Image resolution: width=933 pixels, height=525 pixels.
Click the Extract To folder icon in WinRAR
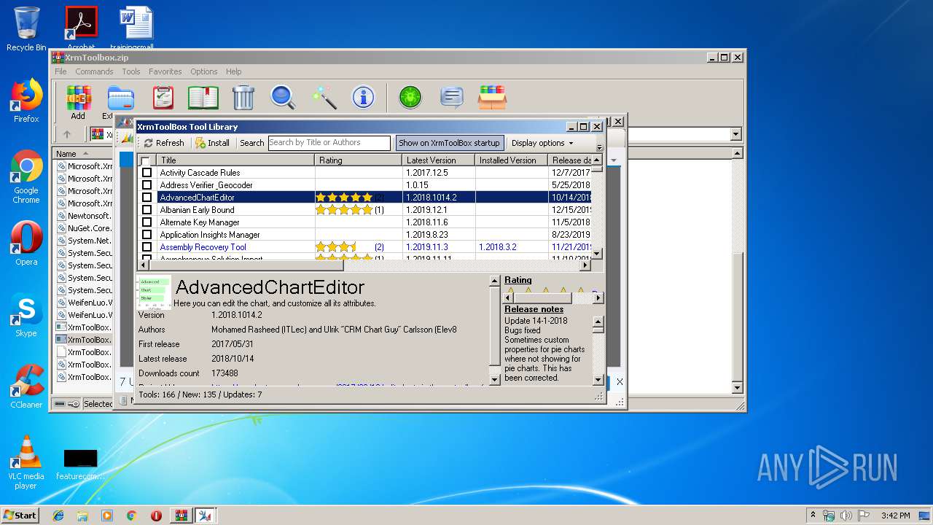[x=120, y=98]
